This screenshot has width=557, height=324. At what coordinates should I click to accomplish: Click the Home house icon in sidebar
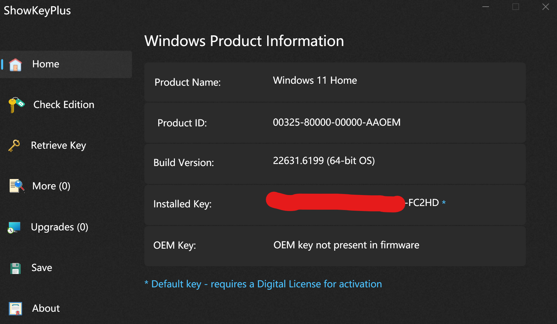coord(15,65)
